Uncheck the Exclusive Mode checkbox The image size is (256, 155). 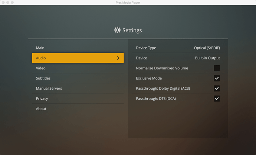pyautogui.click(x=217, y=78)
